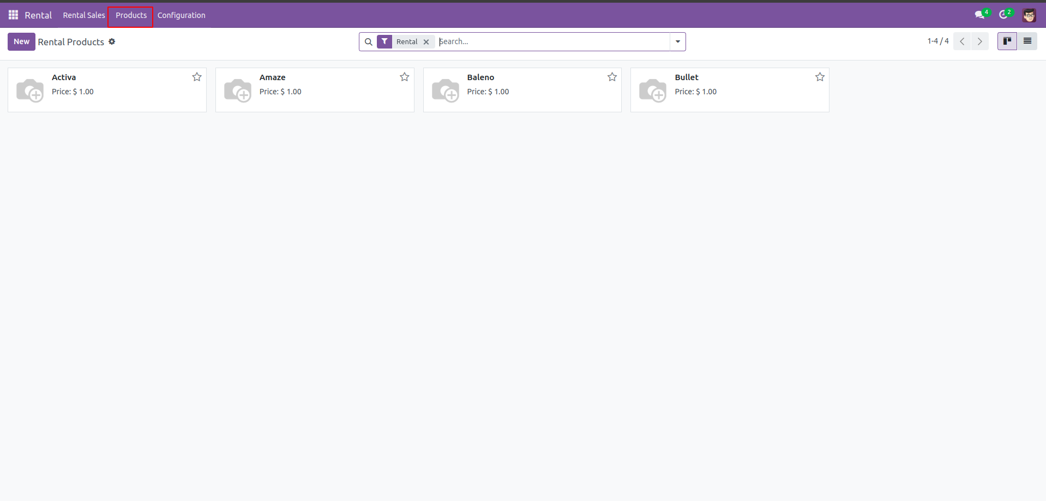The width and height of the screenshot is (1046, 501).
Task: Go to the previous page of records
Action: (x=962, y=41)
